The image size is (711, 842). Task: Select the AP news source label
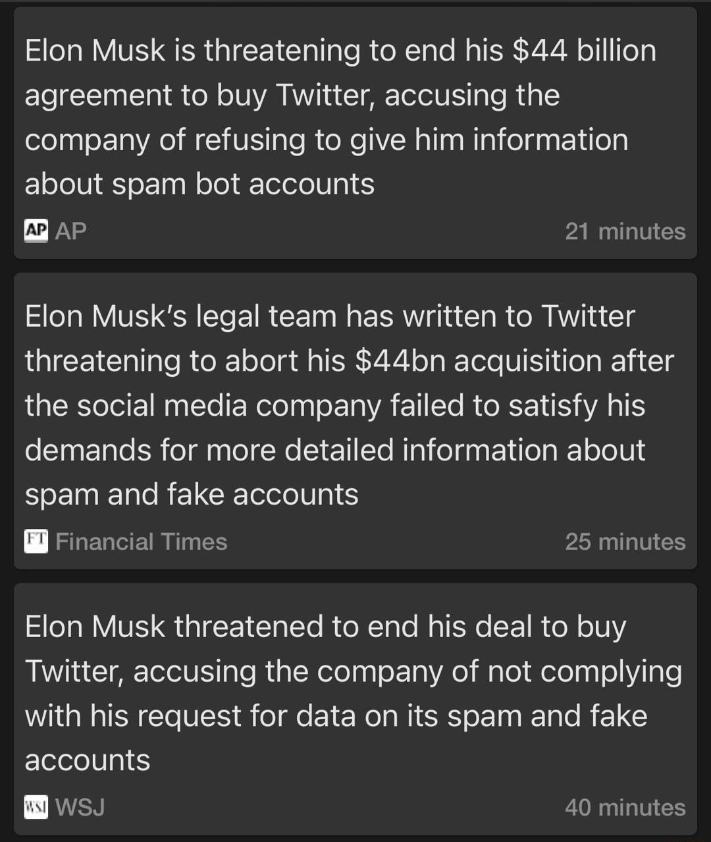70,231
